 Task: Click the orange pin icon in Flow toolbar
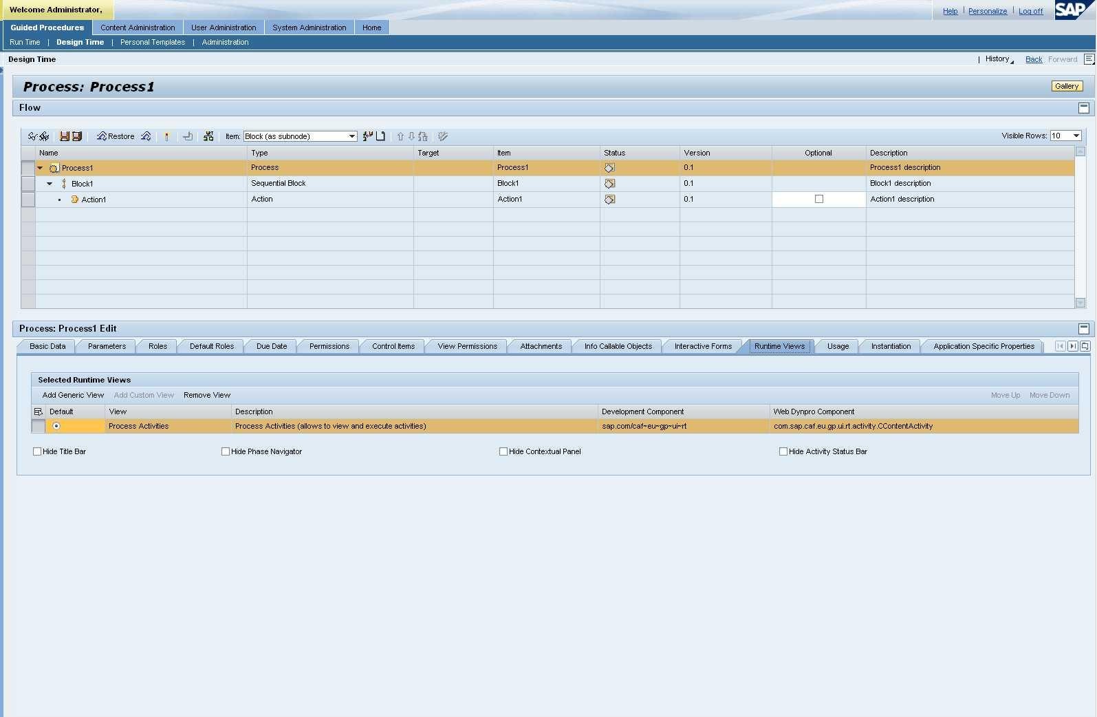(x=166, y=136)
